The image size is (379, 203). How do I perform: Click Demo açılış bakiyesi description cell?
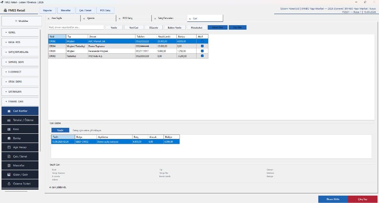click(114, 142)
